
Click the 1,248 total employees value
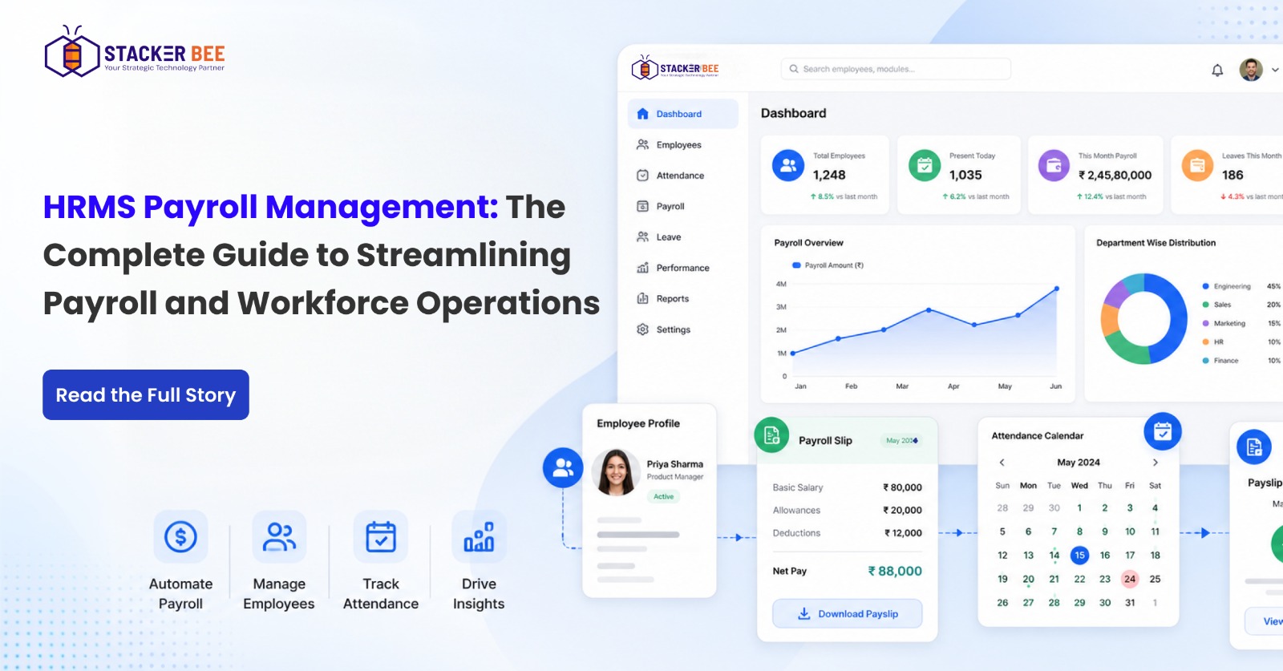829,175
